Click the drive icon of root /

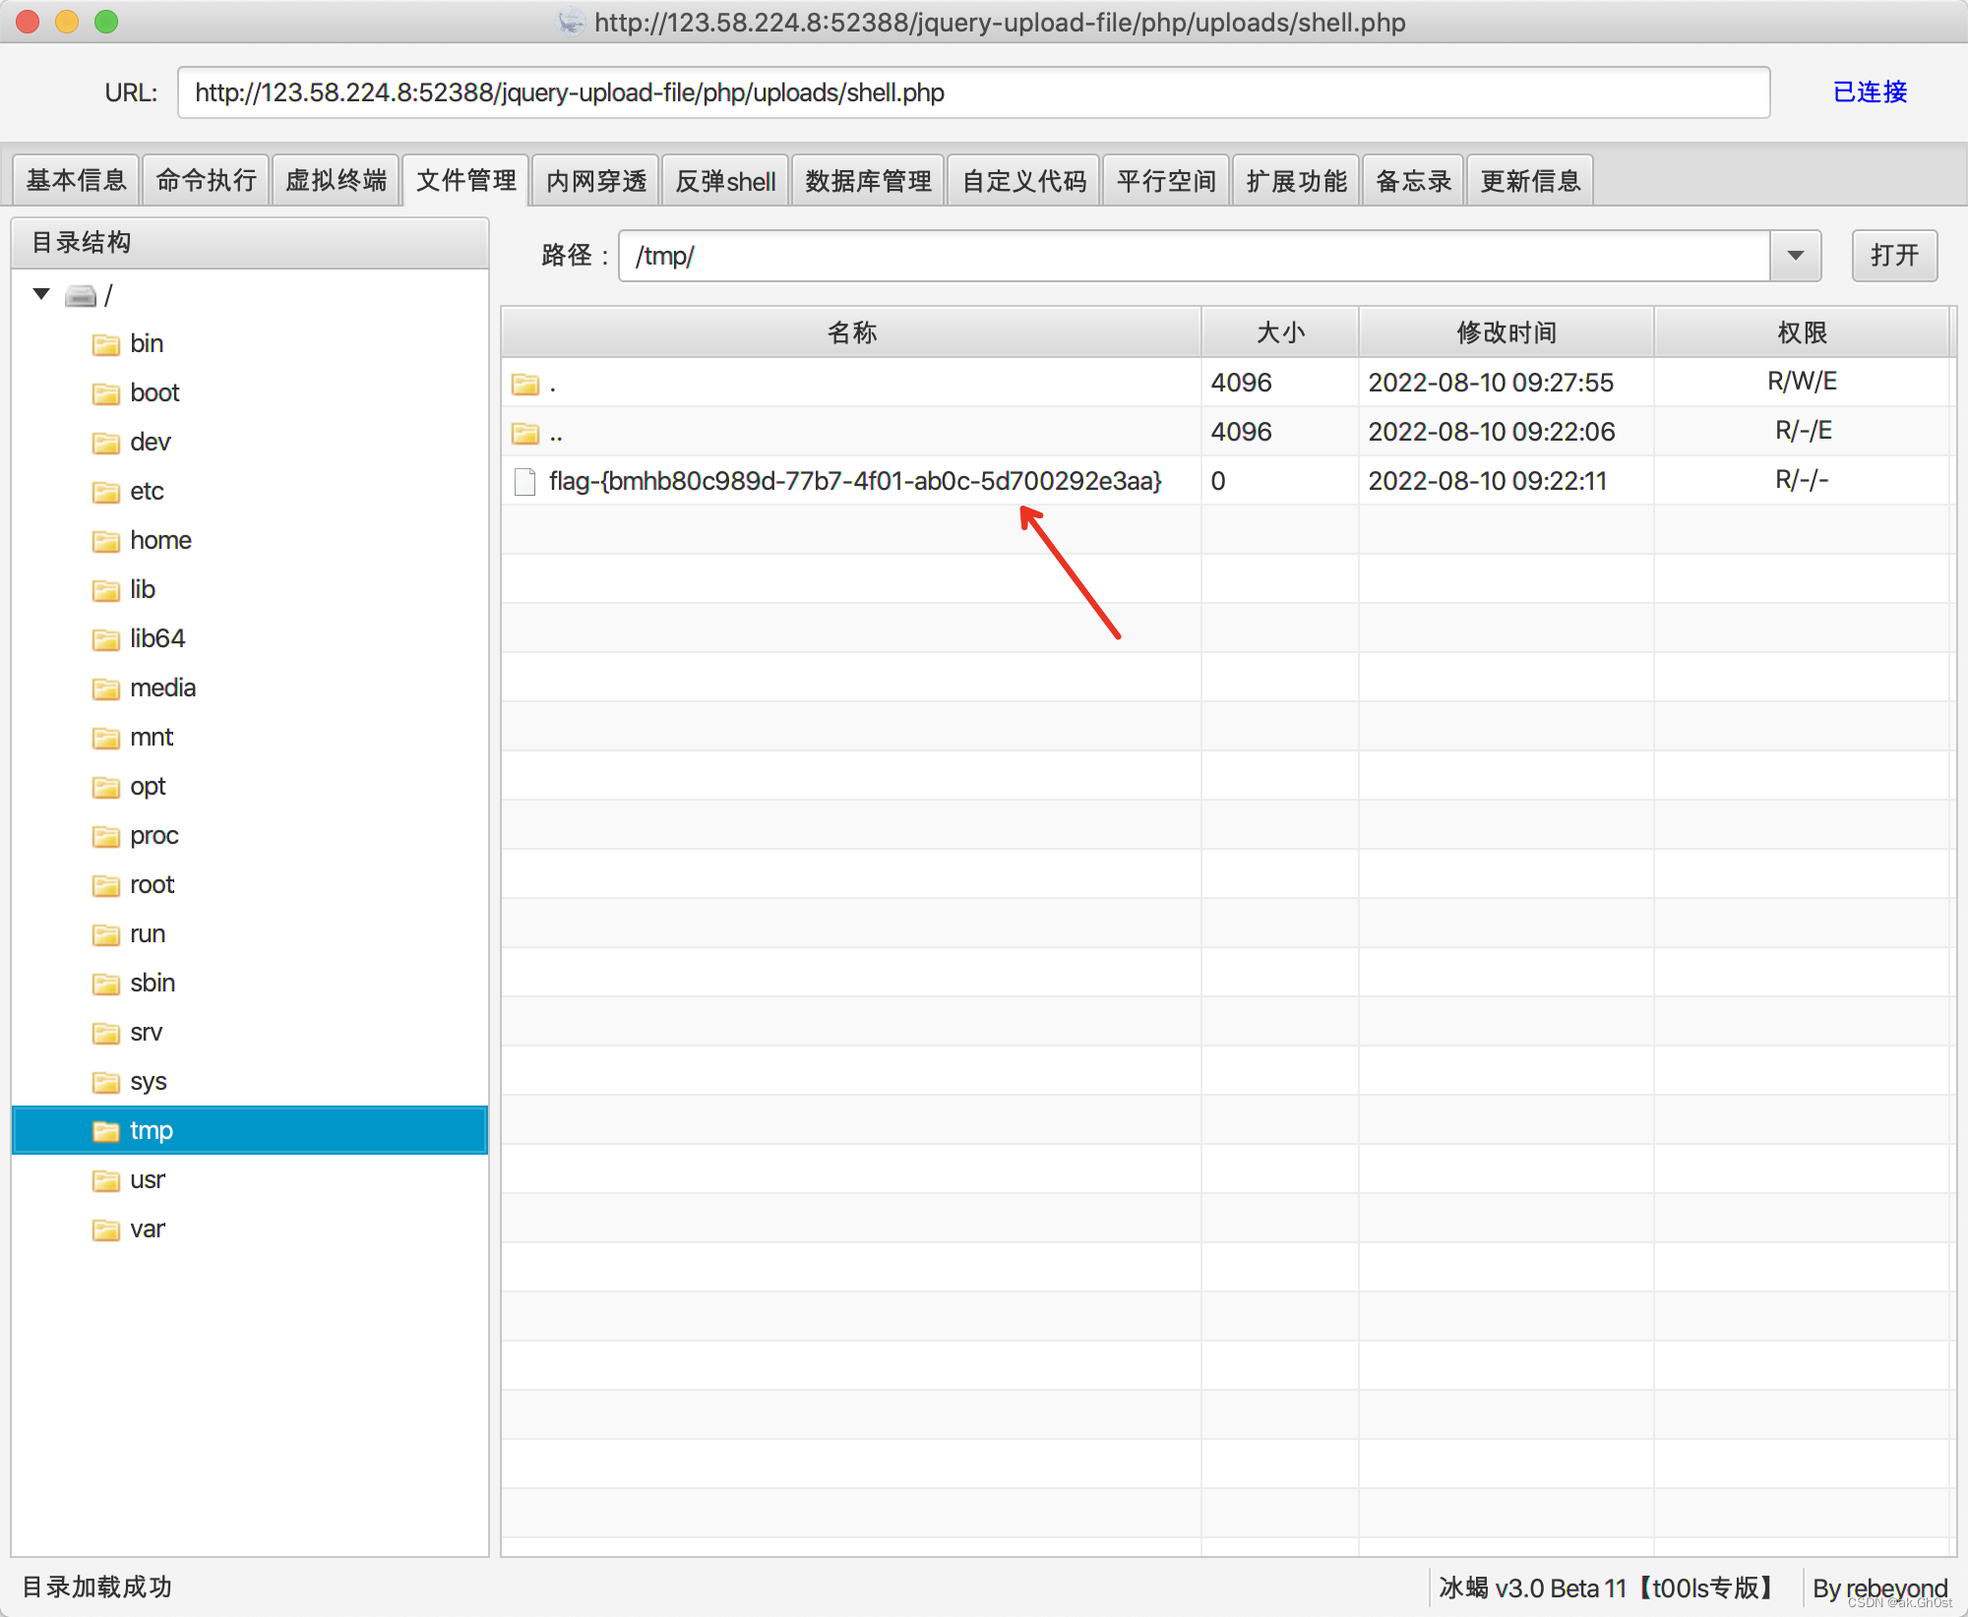pyautogui.click(x=81, y=295)
